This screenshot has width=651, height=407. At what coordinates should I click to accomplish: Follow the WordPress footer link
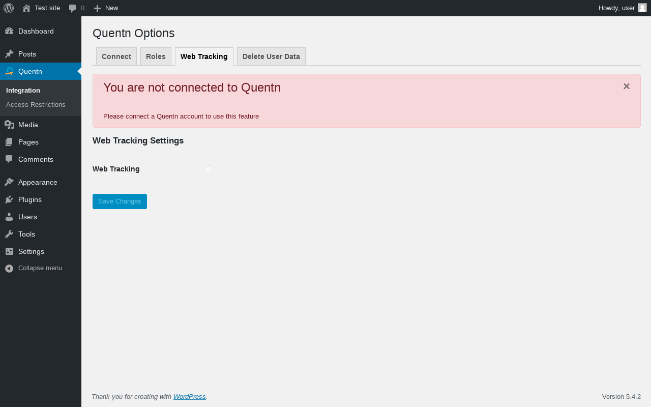click(190, 397)
